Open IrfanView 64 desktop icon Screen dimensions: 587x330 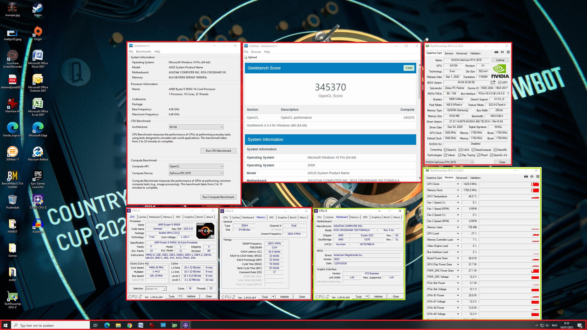[12, 105]
